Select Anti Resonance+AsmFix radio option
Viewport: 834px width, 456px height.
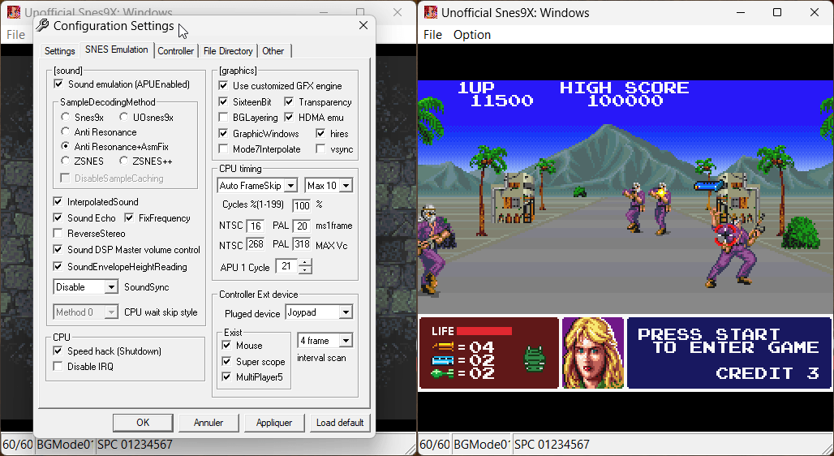click(x=66, y=146)
